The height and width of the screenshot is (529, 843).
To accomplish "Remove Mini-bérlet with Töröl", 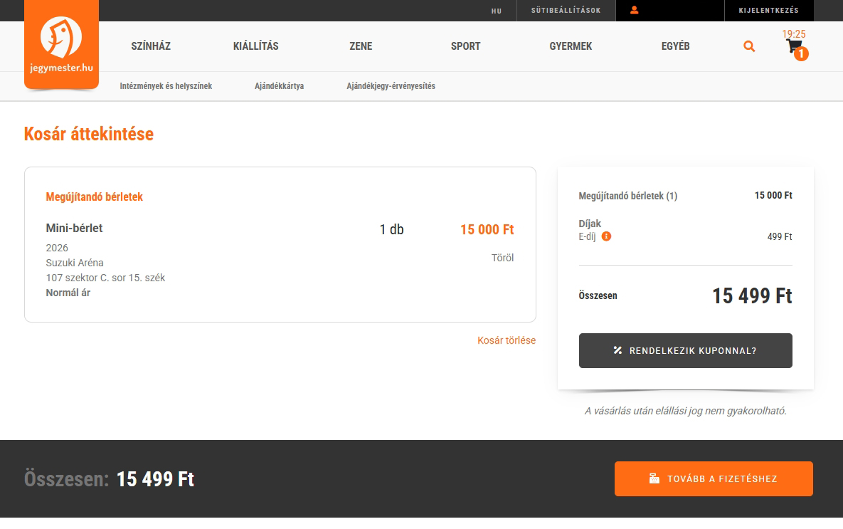I will coord(502,258).
